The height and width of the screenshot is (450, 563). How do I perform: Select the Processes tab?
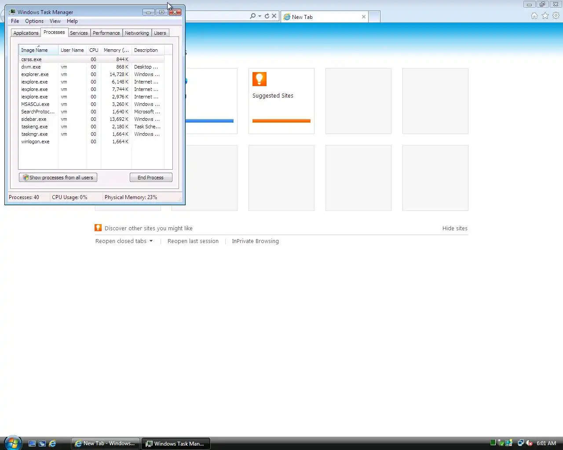[54, 33]
